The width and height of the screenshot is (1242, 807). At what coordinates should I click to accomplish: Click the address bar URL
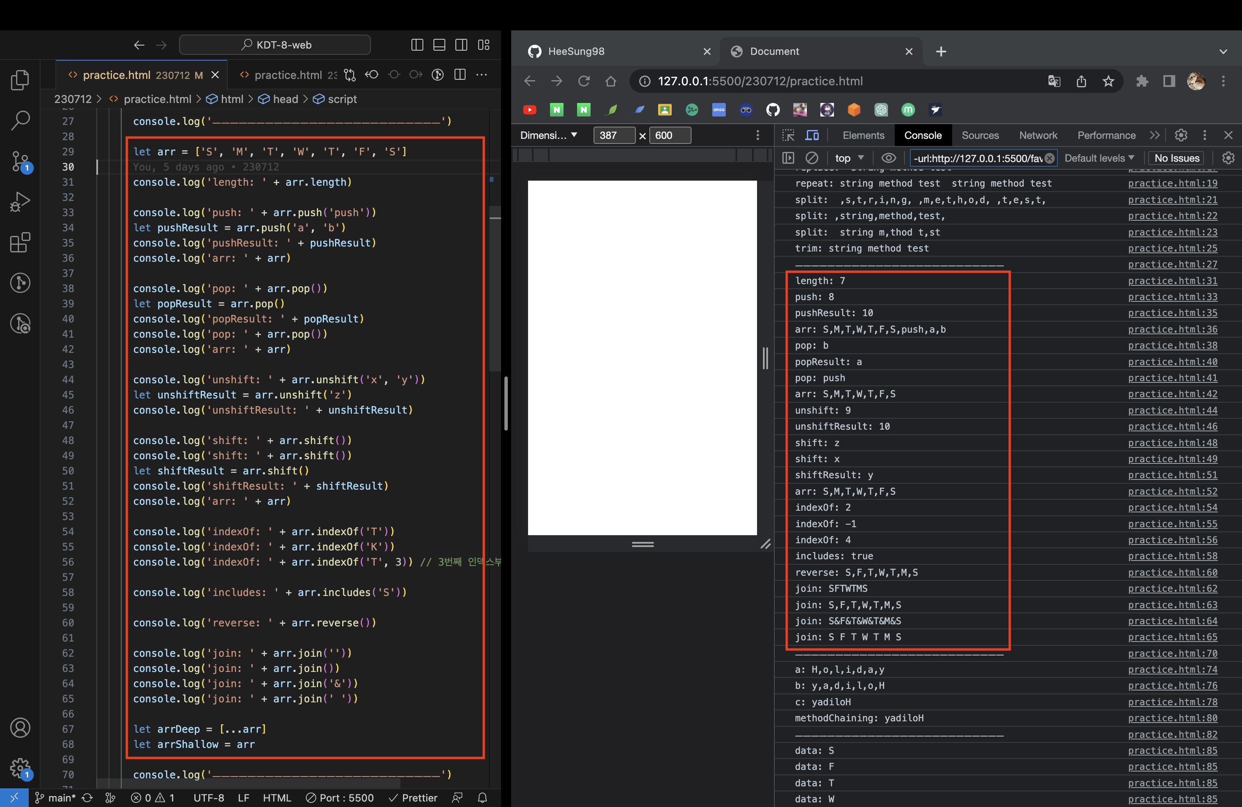pyautogui.click(x=760, y=81)
